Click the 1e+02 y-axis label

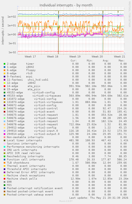click(x=12, y=17)
